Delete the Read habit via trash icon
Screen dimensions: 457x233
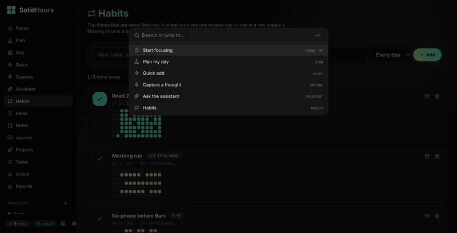coord(437,96)
